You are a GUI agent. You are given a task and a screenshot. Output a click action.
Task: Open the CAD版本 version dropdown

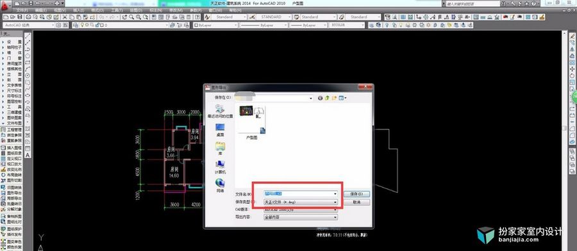pyautogui.click(x=301, y=209)
